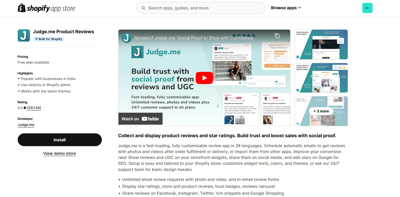The height and width of the screenshot is (197, 400).
Task: Open Collect Reviews On Autopilot thumbnail
Action: (x=321, y=44)
